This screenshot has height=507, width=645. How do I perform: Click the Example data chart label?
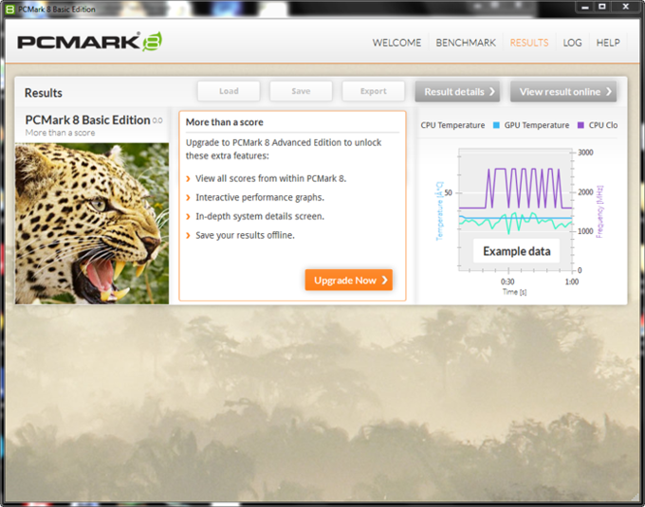tap(517, 251)
